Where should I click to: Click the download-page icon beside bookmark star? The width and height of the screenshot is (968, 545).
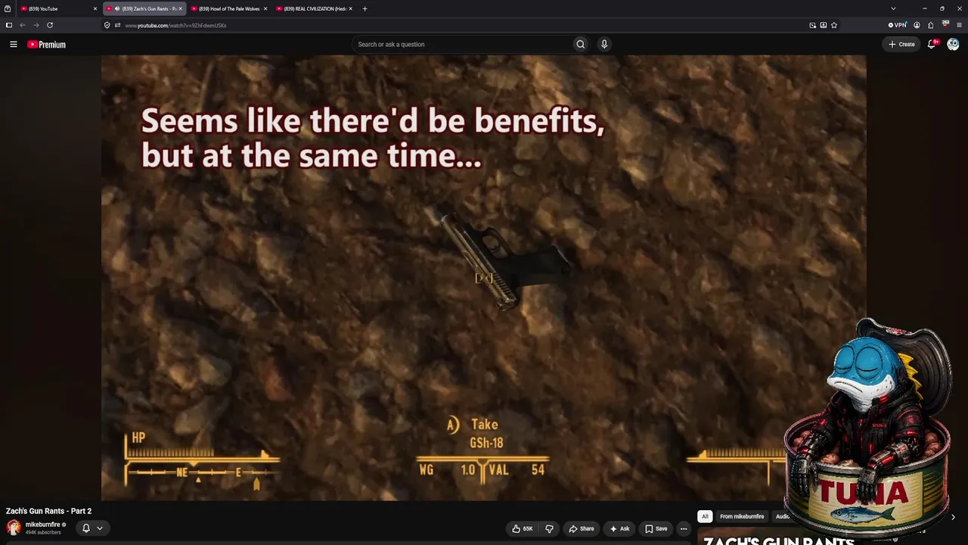pyautogui.click(x=824, y=25)
